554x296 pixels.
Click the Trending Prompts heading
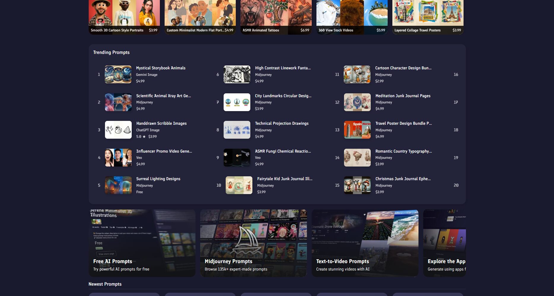click(111, 52)
